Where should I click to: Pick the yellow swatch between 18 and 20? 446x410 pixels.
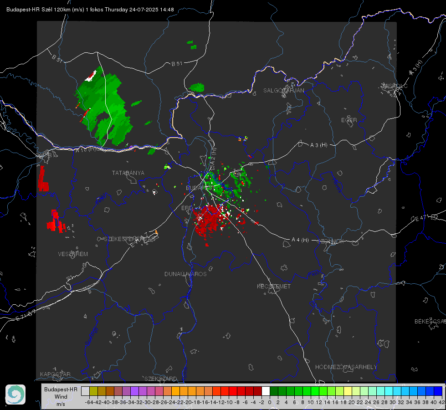click(x=348, y=391)
